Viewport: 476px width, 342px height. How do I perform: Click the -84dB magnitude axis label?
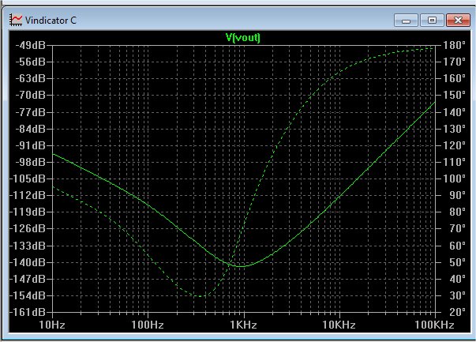tap(30, 129)
